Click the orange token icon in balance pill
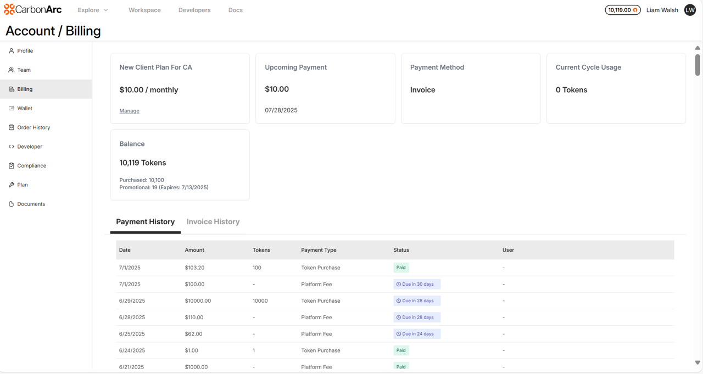Viewport: 703px width, 374px height. pos(635,10)
